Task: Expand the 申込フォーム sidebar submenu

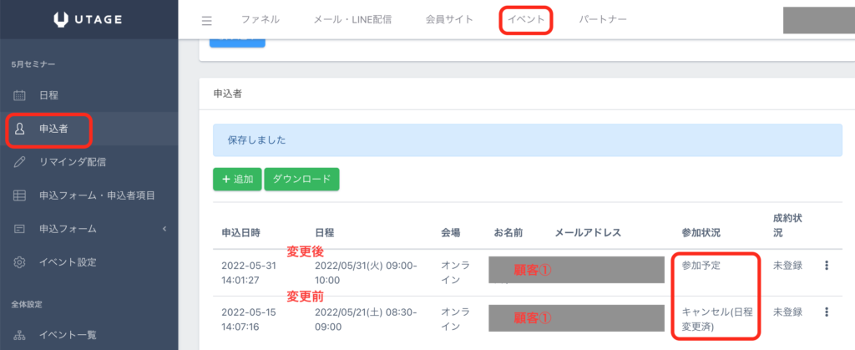Action: coord(164,229)
